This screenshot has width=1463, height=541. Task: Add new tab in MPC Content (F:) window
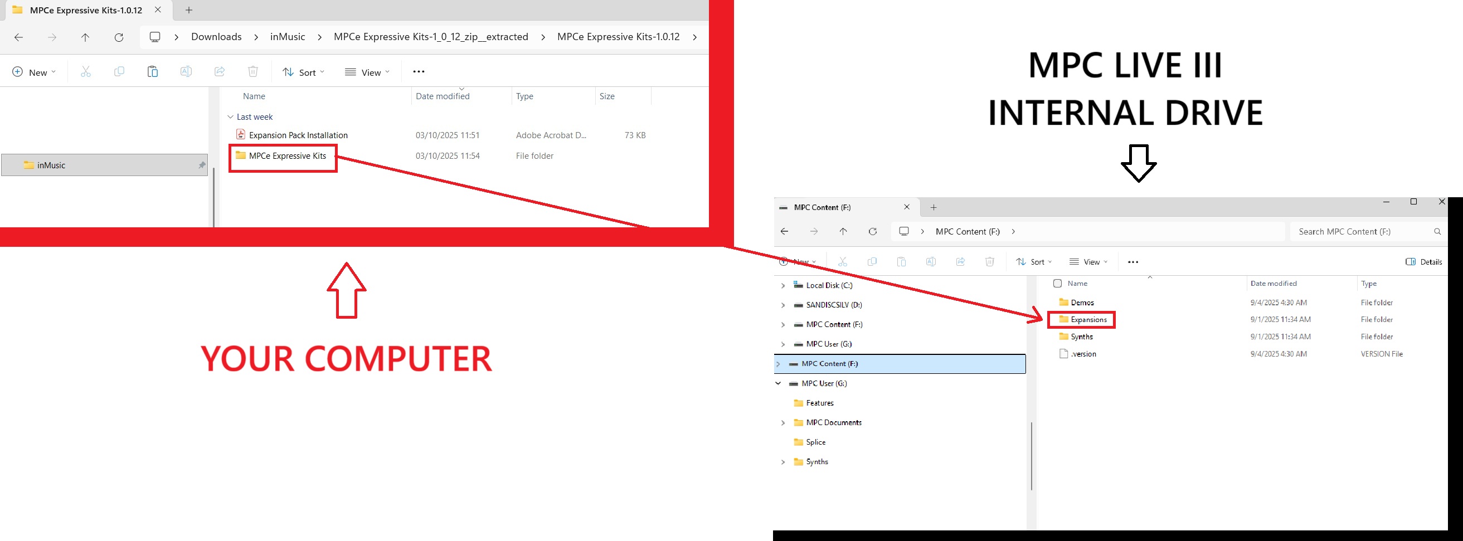click(x=934, y=208)
